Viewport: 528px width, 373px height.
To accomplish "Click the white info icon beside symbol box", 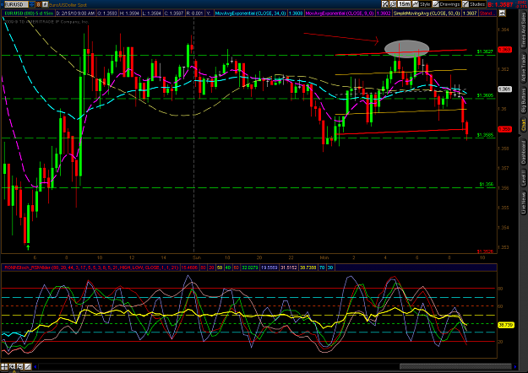I will tap(45, 4).
